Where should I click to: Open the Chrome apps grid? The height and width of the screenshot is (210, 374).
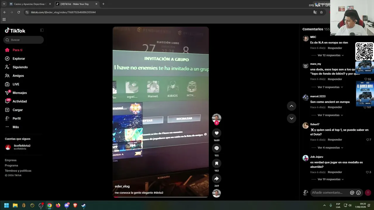(4, 20)
